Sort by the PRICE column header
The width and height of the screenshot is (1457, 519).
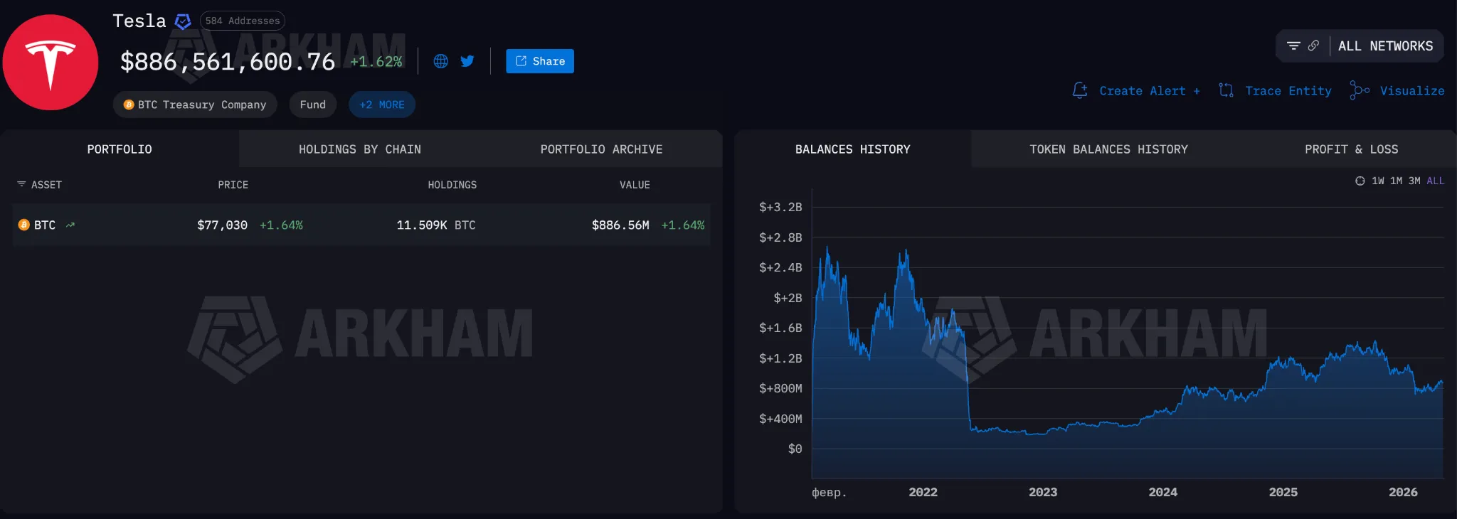[x=233, y=185]
